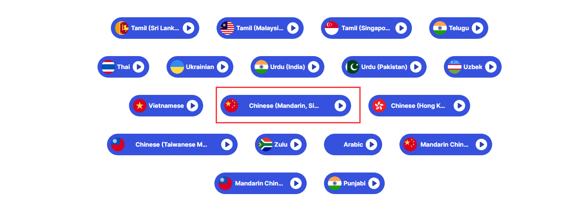Click the Singapore flag icon
This screenshot has height=204, width=575.
click(x=332, y=28)
